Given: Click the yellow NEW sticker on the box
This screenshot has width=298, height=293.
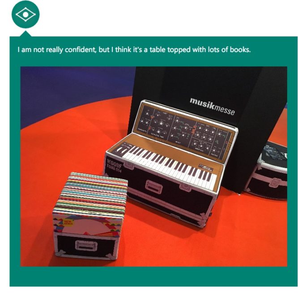Looking at the screenshot, I should (x=69, y=223).
